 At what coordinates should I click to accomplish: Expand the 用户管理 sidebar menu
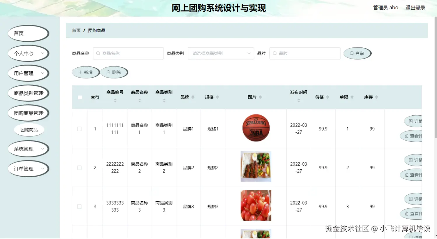(x=29, y=73)
